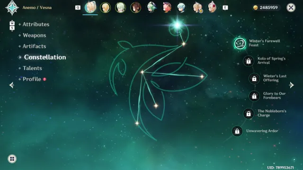Screen dimensions: 303x170
Task: Select the character portrait with red flower
Action: (x=212, y=8)
